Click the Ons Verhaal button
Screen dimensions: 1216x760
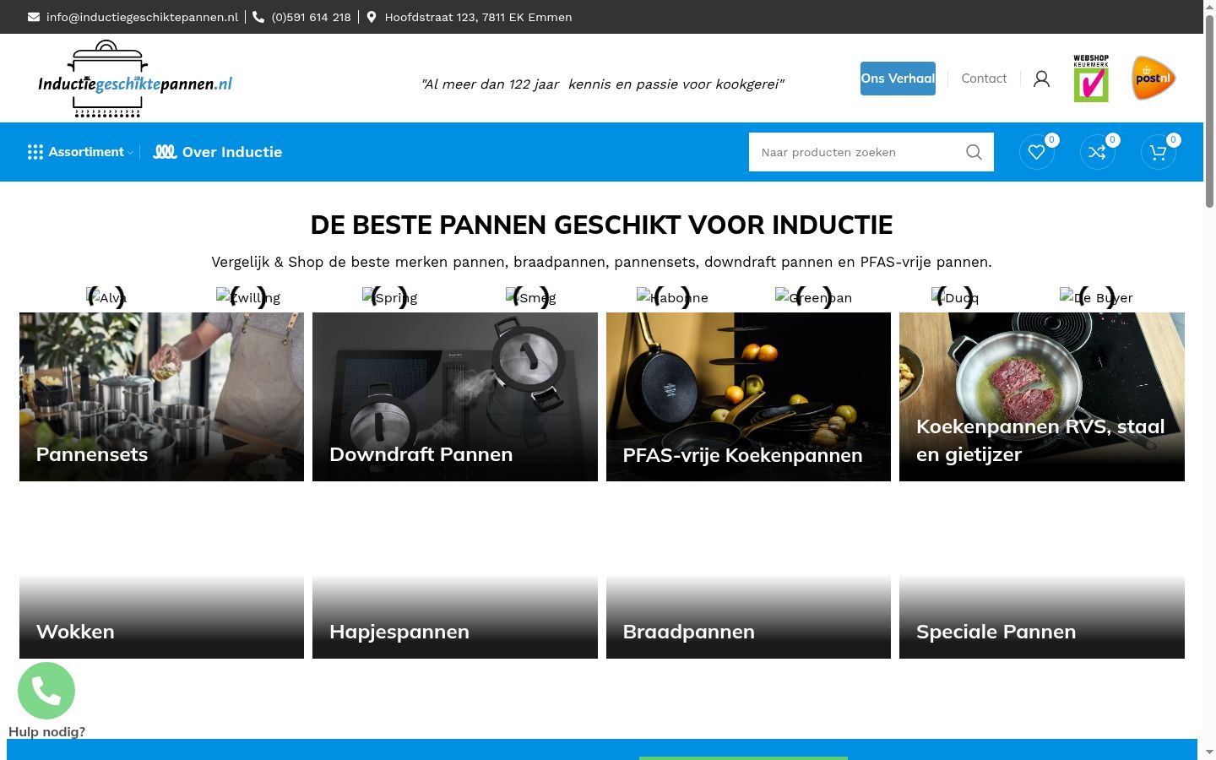click(898, 79)
